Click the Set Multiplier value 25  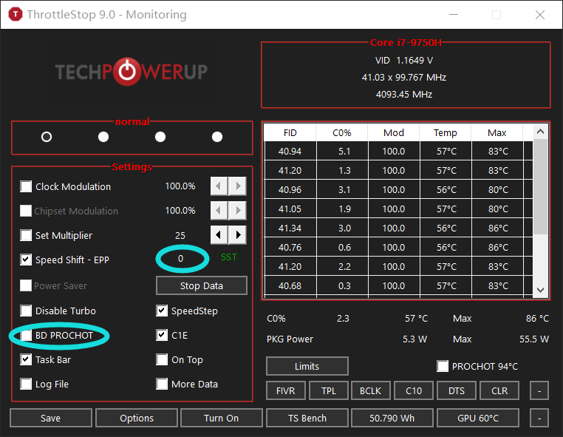point(180,235)
